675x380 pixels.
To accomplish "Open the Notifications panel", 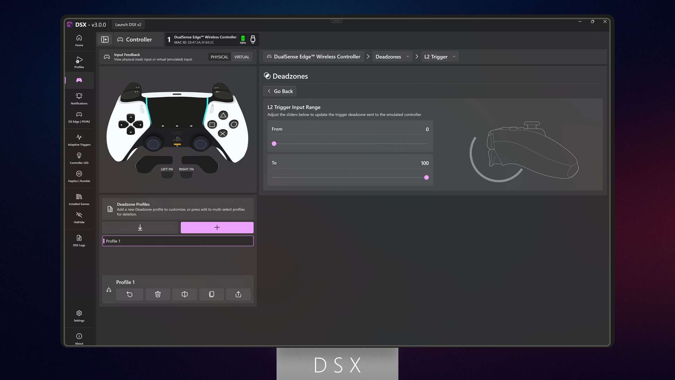I will tap(79, 99).
